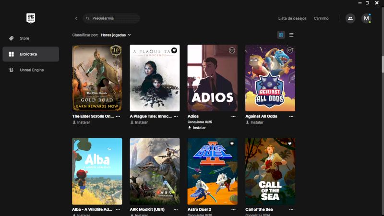This screenshot has width=384, height=216.
Task: Open the Against All Odds cover
Action: point(270,78)
